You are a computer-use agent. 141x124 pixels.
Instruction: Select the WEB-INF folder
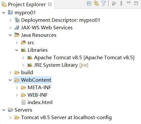[38, 95]
